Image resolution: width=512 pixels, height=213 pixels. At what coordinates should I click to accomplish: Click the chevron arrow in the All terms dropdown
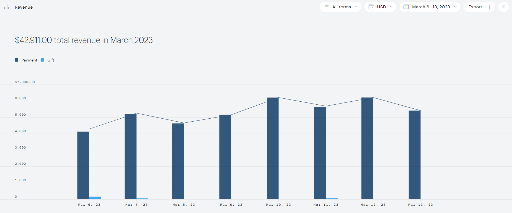356,7
